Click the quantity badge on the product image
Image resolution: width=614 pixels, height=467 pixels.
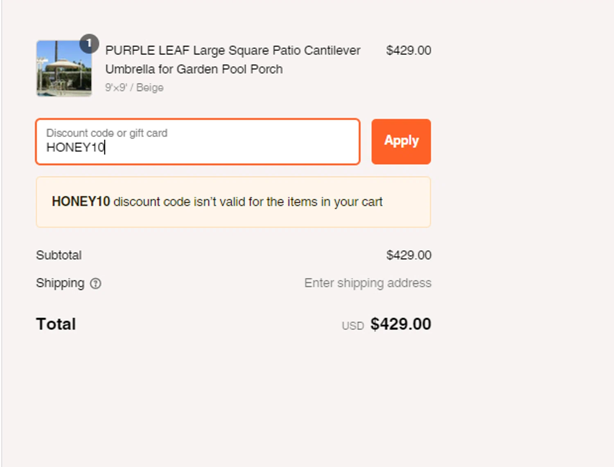click(89, 43)
